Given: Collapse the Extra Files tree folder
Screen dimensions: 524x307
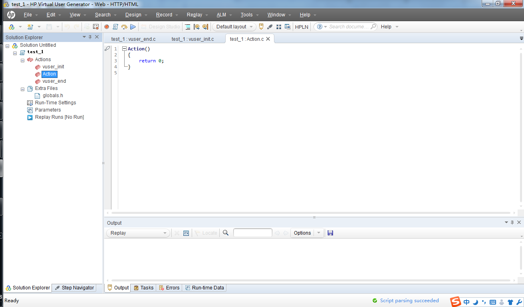Looking at the screenshot, I should click(x=22, y=89).
